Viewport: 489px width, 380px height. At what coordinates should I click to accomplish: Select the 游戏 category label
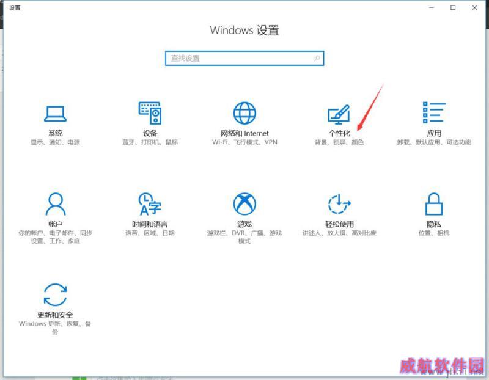pos(244,224)
